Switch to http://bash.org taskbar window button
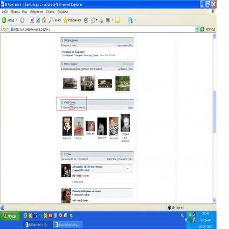 [68, 225]
